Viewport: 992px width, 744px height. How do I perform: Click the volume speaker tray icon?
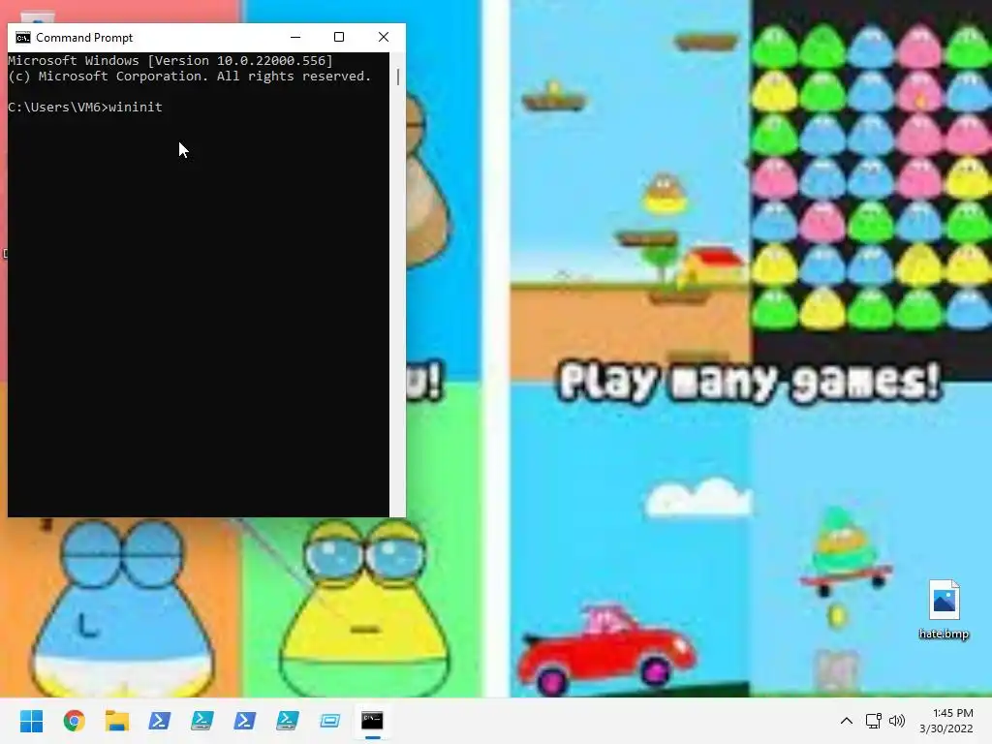[896, 721]
